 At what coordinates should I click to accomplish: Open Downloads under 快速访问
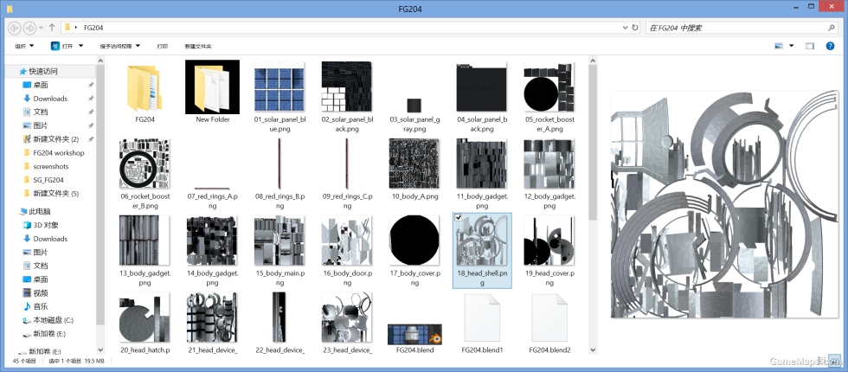point(50,99)
